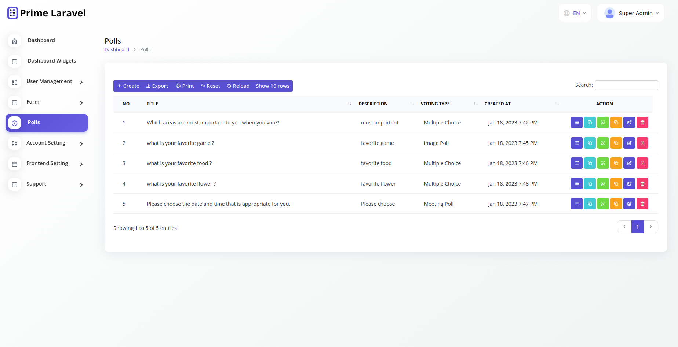Click the Prime Laravel logo icon
The image size is (678, 347).
[12, 13]
